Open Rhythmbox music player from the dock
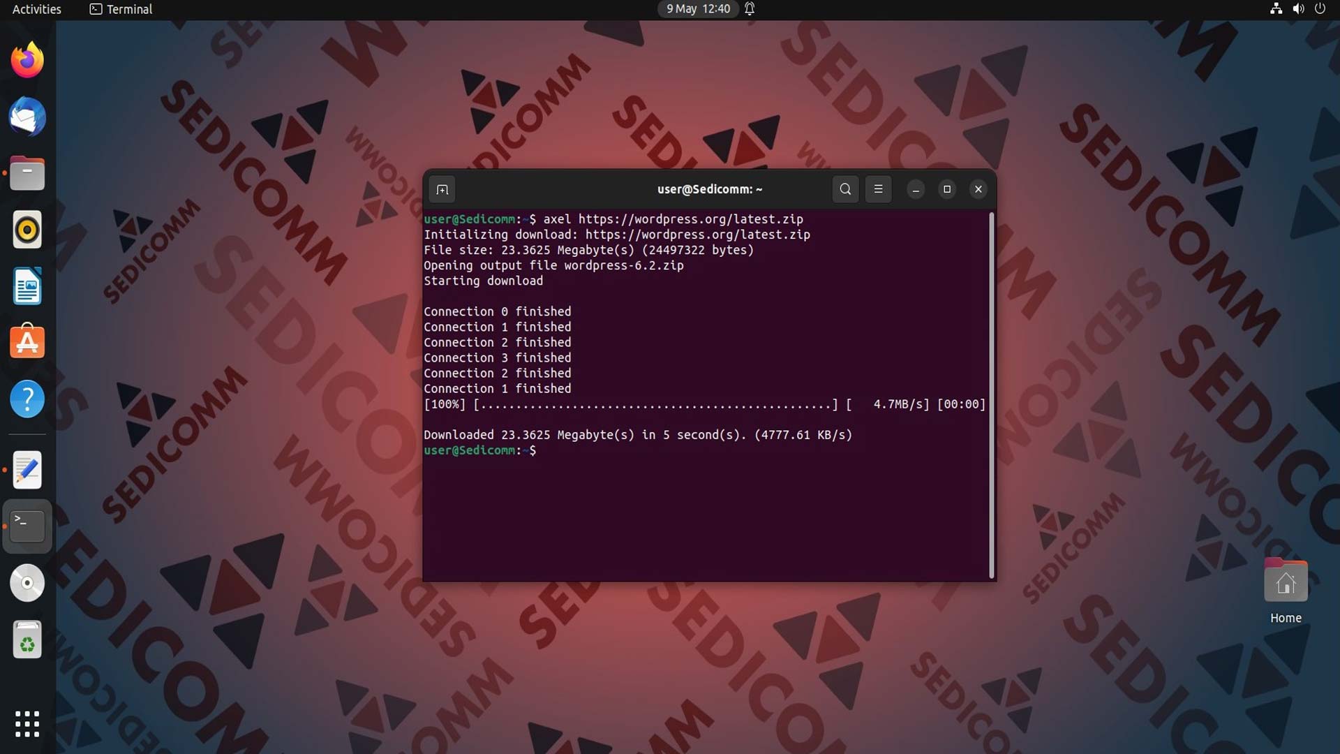 [x=27, y=230]
